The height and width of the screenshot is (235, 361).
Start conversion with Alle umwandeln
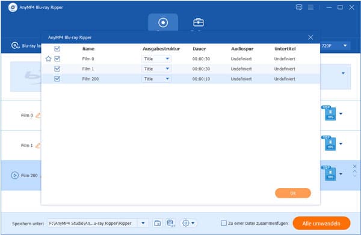(x=321, y=223)
